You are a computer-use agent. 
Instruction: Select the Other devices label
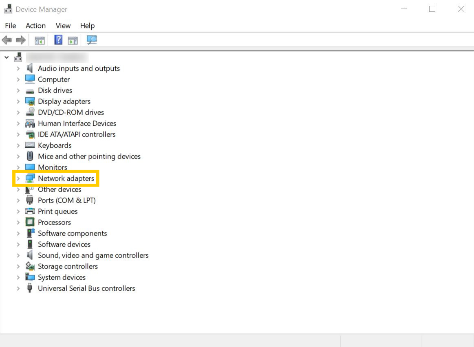pyautogui.click(x=60, y=189)
